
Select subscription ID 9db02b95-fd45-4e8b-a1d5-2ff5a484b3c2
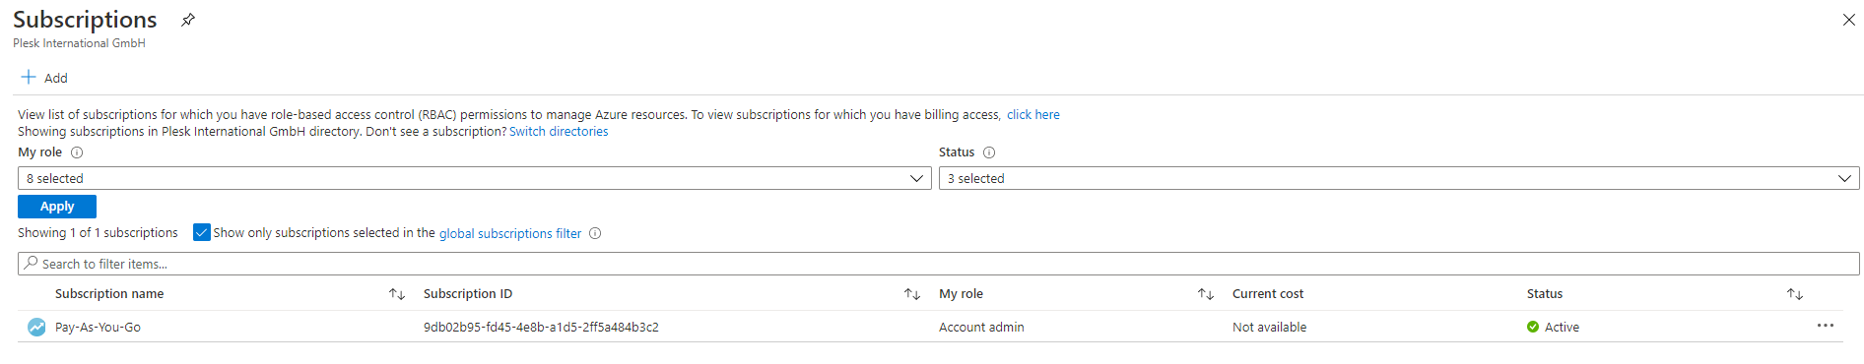tap(541, 328)
